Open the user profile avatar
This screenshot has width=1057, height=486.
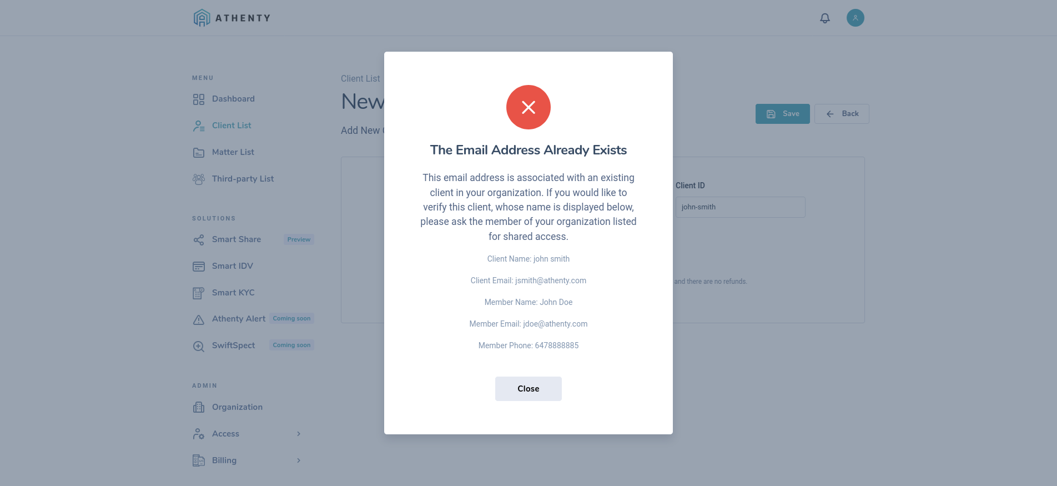[x=855, y=18]
